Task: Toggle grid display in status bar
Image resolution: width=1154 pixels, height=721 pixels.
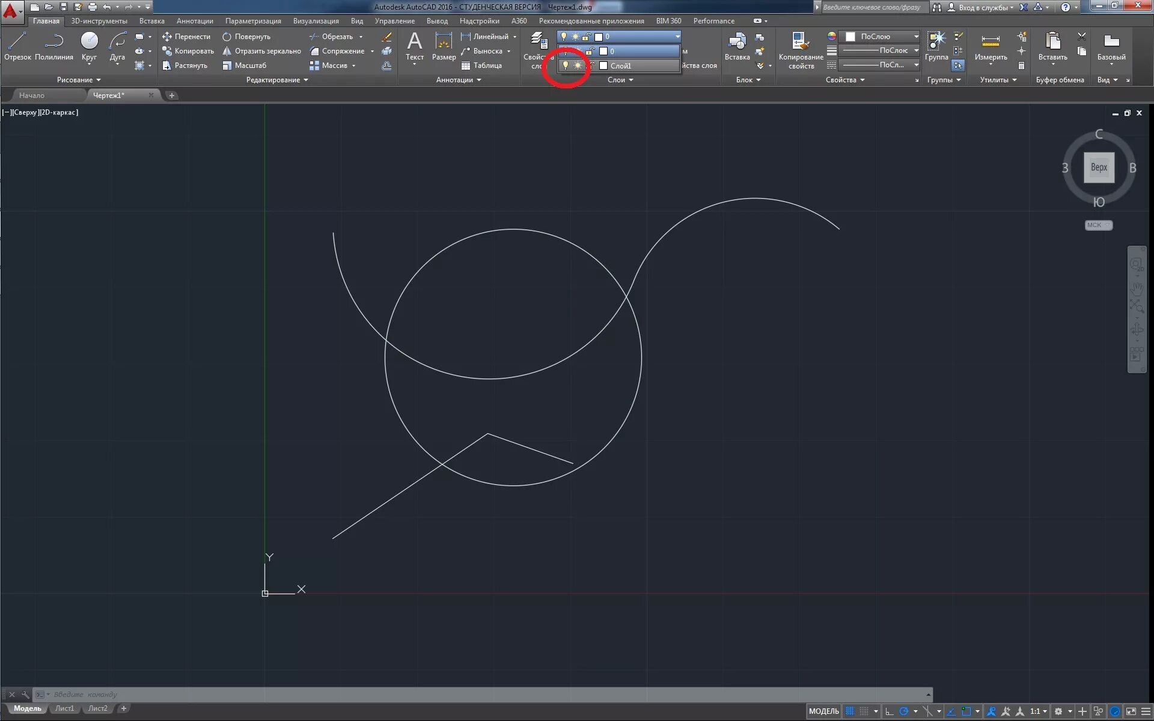Action: [849, 711]
